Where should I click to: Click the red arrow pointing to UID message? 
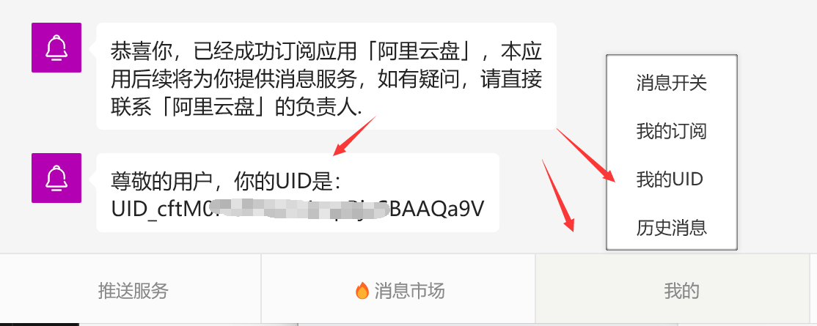pos(354,136)
